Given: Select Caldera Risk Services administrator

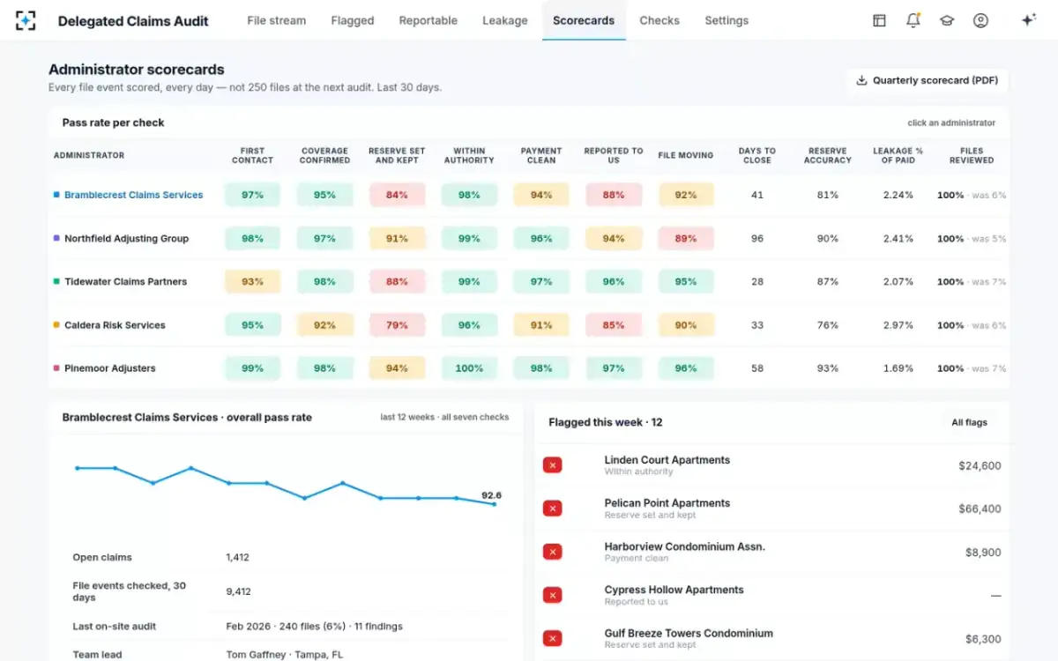Looking at the screenshot, I should 115,325.
